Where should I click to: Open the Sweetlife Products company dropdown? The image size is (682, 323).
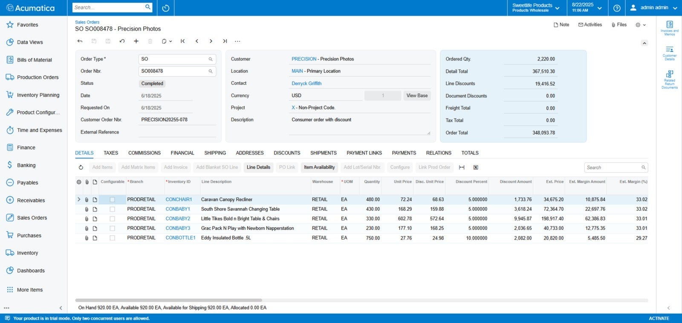[536, 8]
